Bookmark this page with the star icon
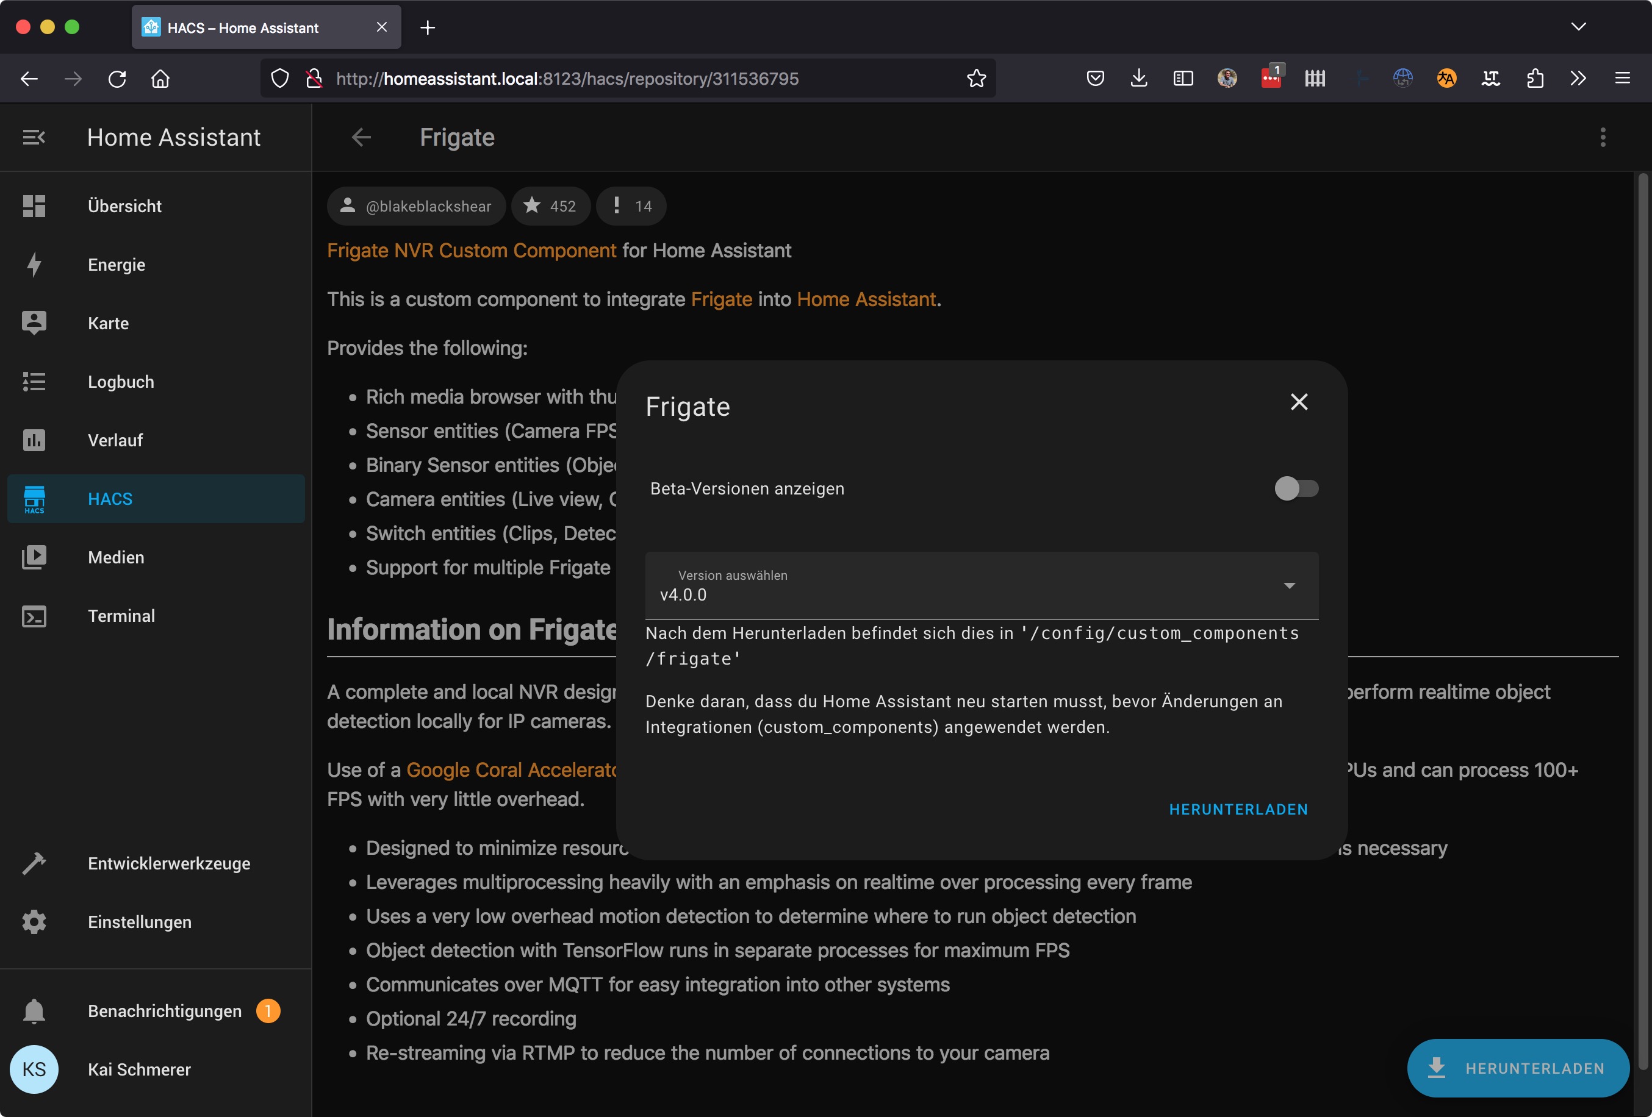 click(975, 78)
